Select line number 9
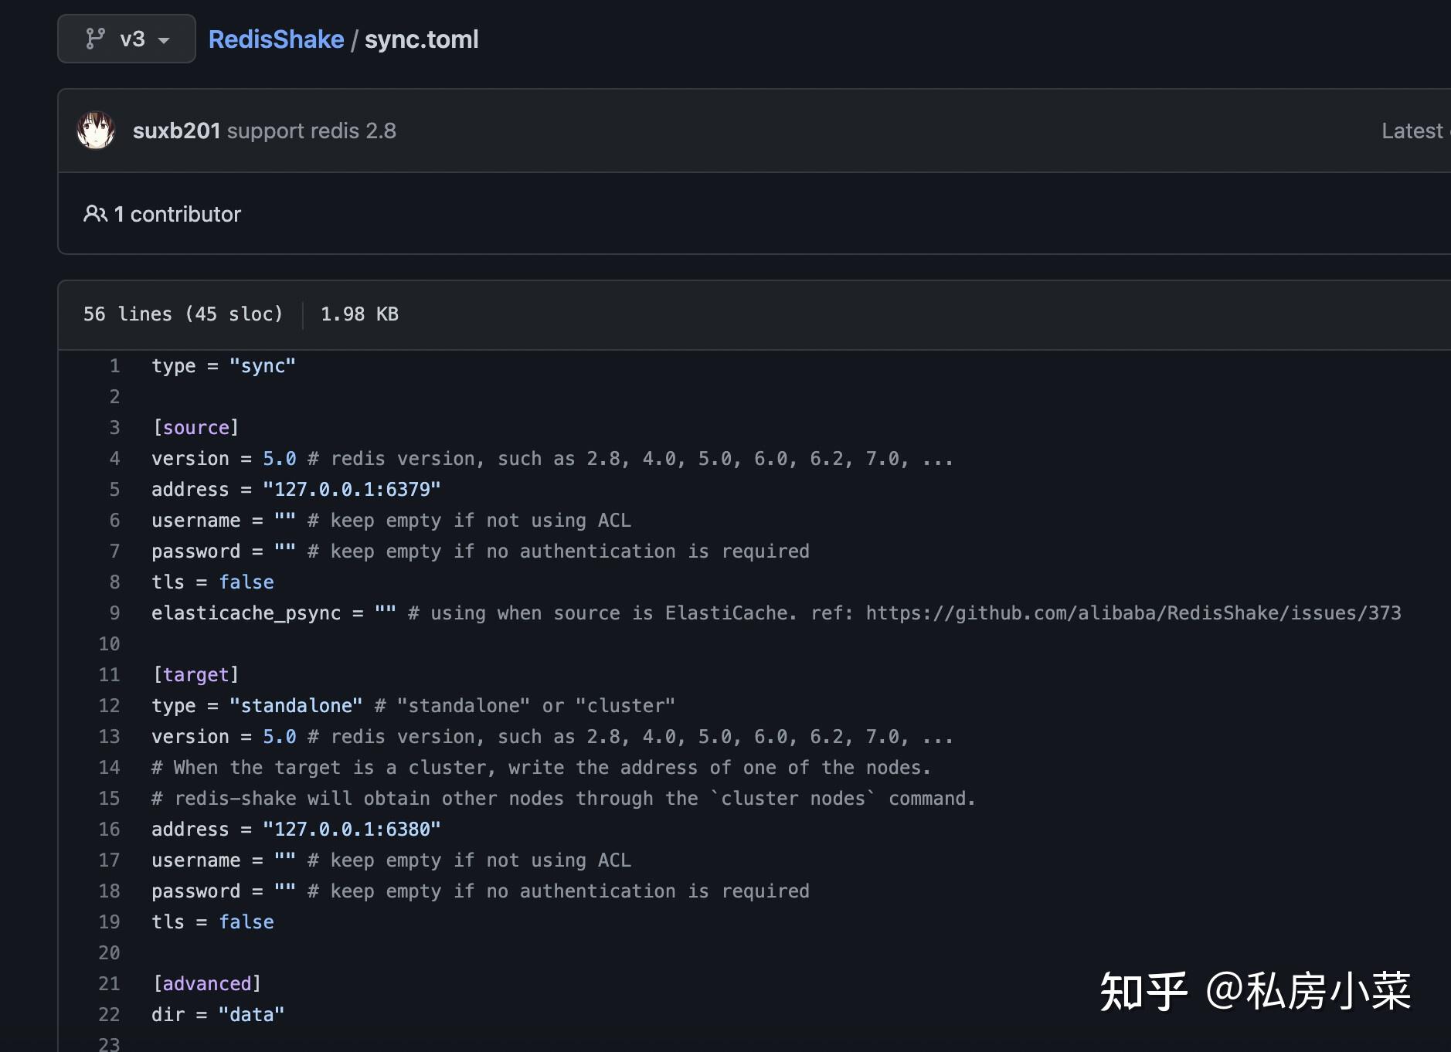 coord(114,613)
